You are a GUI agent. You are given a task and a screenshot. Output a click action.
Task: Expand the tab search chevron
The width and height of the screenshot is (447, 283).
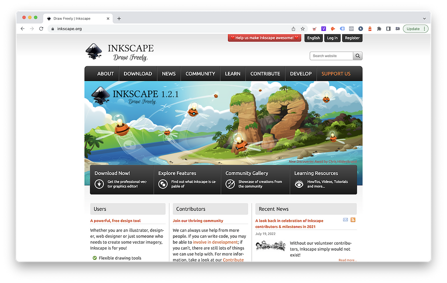point(424,18)
